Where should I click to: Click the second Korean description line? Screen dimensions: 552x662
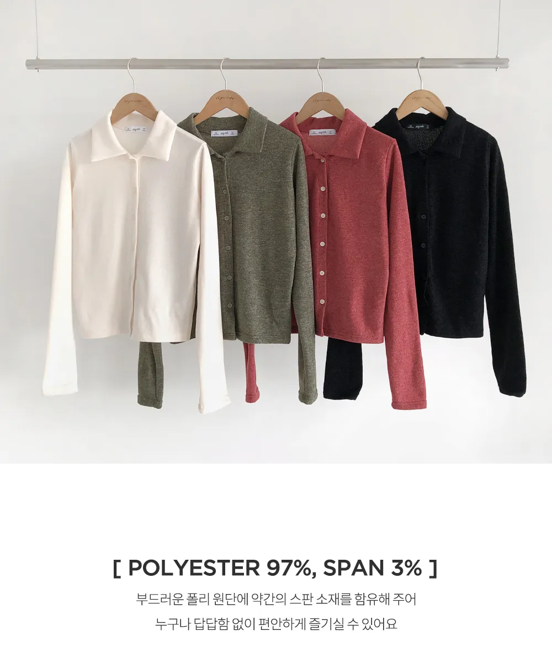(x=276, y=623)
